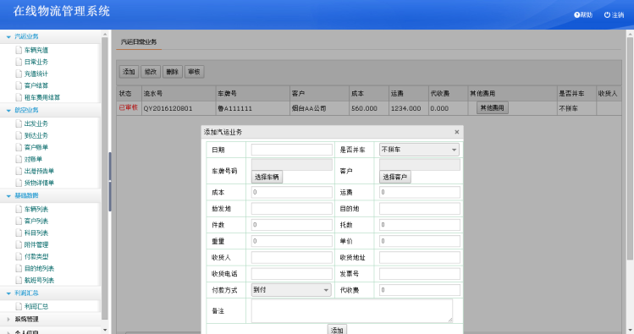Screen dimensions: 634x334
Task: Focus the 收货人 input in the dialog
Action: [291, 257]
